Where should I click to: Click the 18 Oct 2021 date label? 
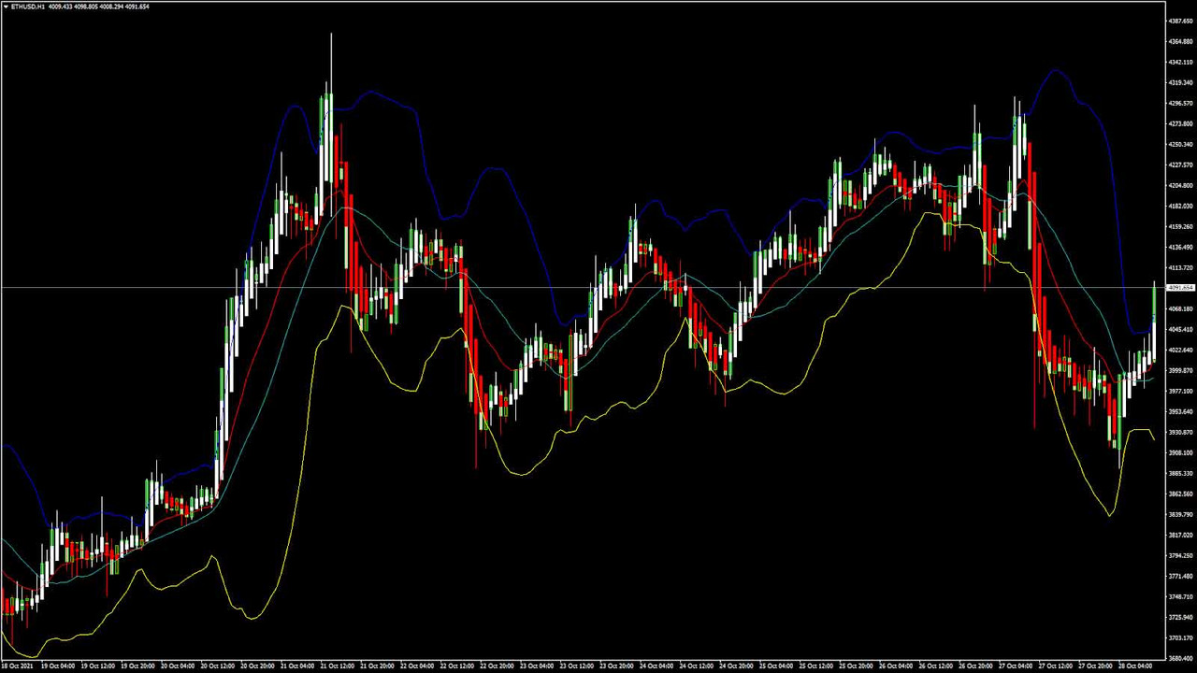[x=17, y=666]
